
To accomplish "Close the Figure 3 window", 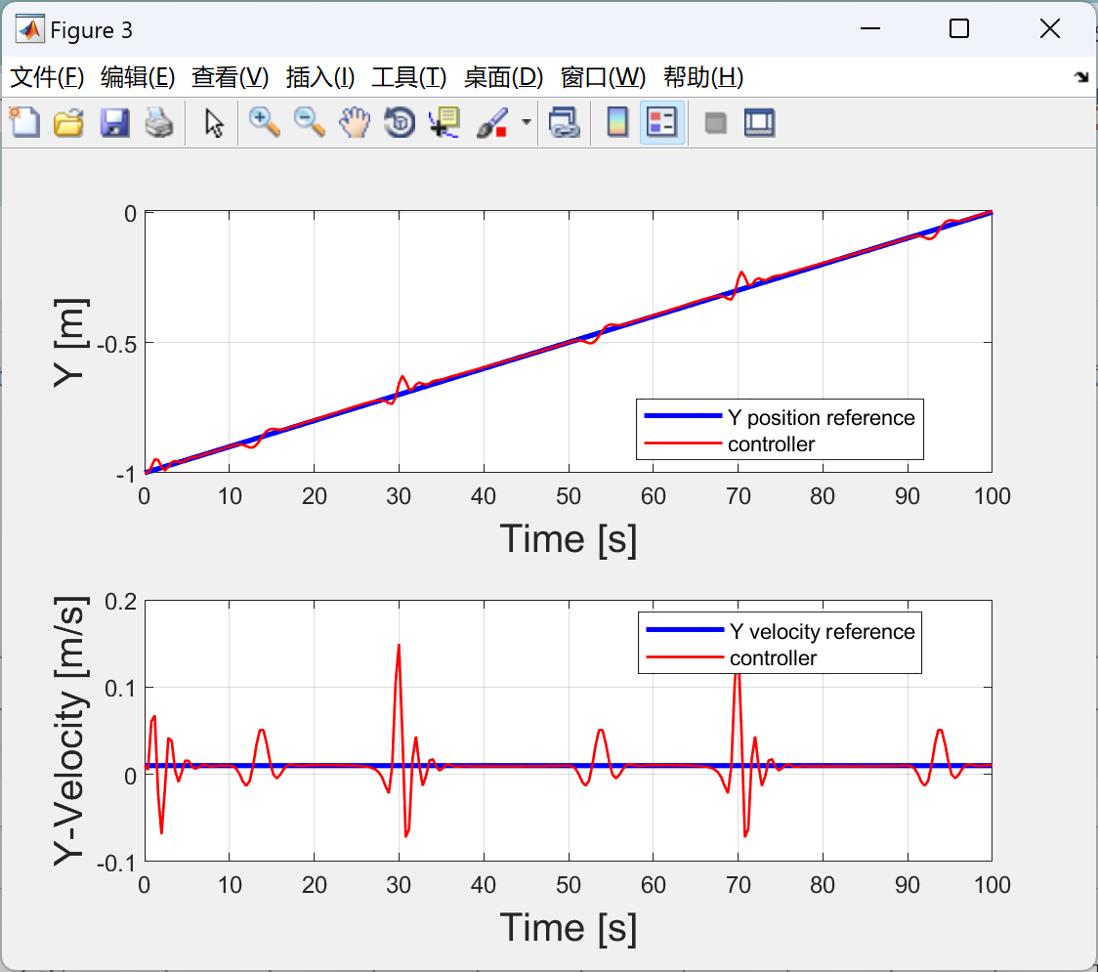I will (x=1050, y=28).
